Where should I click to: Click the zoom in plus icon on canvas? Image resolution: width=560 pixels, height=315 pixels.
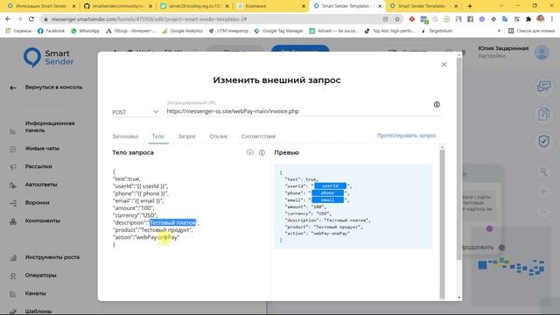click(x=543, y=192)
